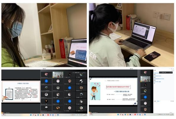Click the red app icon in left taskbar
The image size is (176, 119).
pos(48,115)
